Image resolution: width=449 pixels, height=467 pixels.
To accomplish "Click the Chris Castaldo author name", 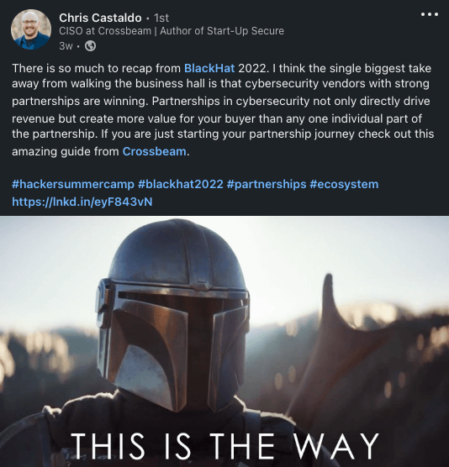I will tap(100, 18).
